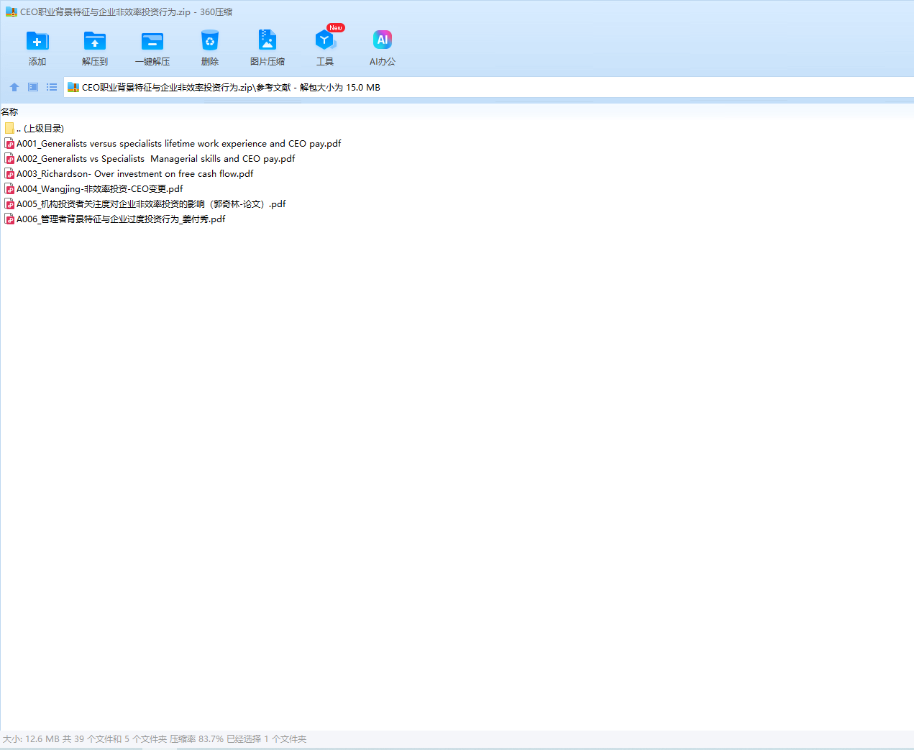Click the archive path address field
Screen dimensions: 914x750
pos(488,87)
